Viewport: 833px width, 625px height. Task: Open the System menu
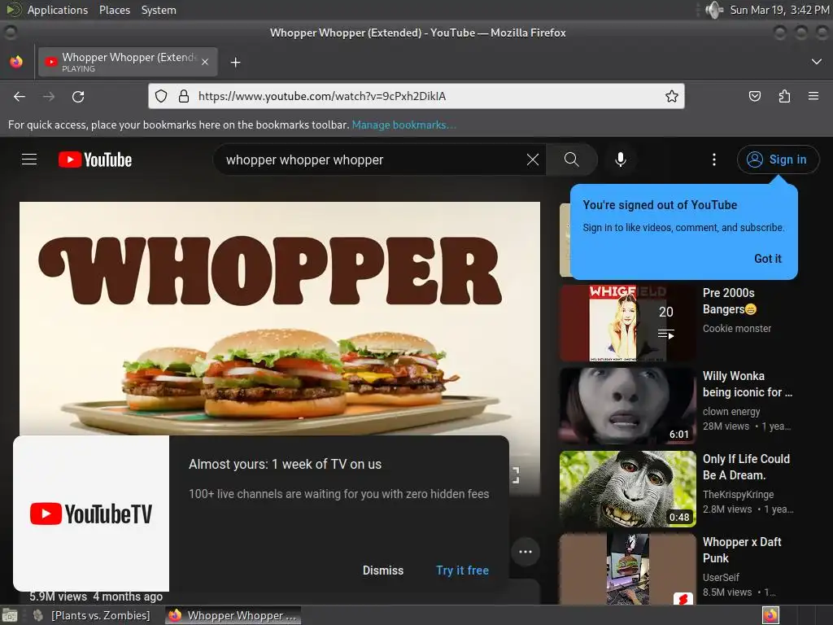159,10
